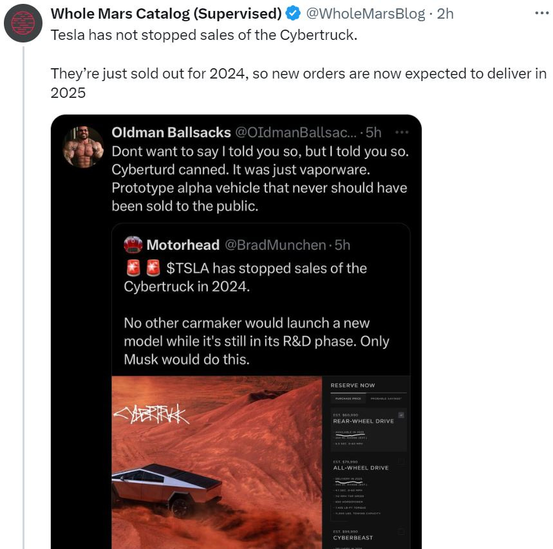Image resolution: width=553 pixels, height=549 pixels.
Task: Check the Cyberbeast selection box
Action: click(x=400, y=531)
